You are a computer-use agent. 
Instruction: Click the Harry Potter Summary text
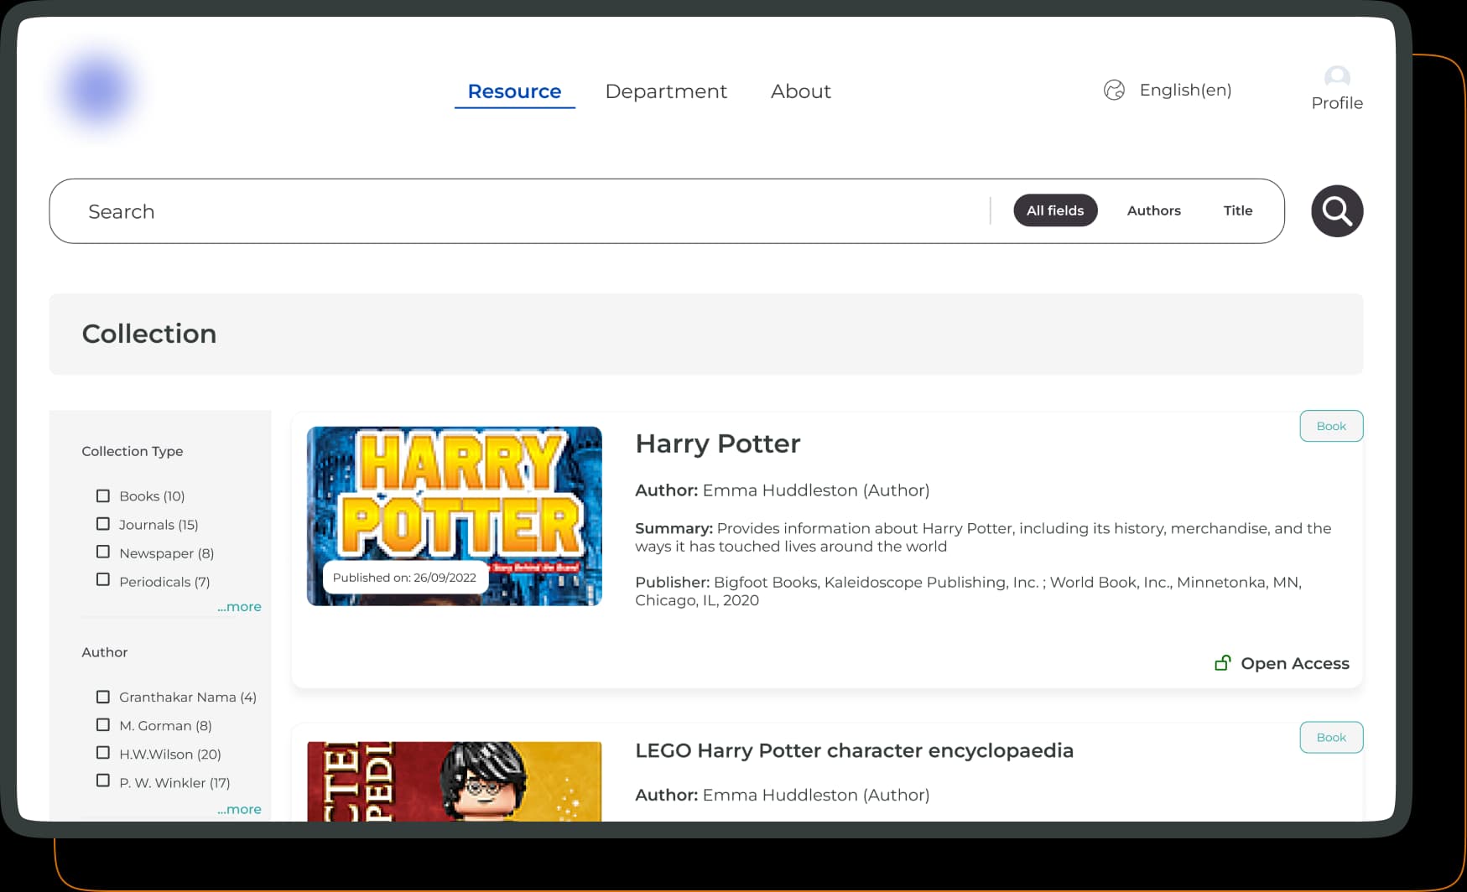(983, 537)
